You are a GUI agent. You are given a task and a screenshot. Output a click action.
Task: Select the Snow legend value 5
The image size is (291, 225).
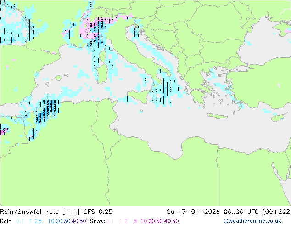(x=135, y=221)
